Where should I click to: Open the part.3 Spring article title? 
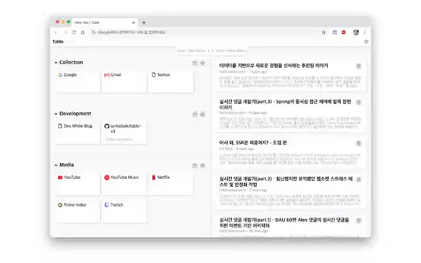coord(285,104)
